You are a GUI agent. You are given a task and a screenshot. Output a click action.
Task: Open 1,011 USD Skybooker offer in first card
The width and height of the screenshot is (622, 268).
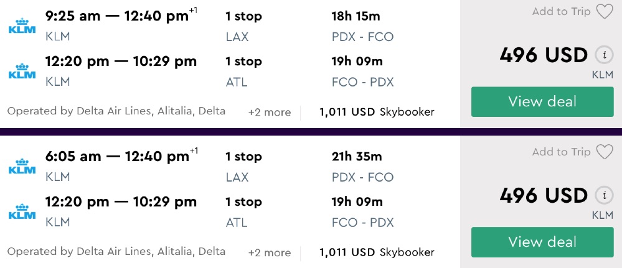377,113
